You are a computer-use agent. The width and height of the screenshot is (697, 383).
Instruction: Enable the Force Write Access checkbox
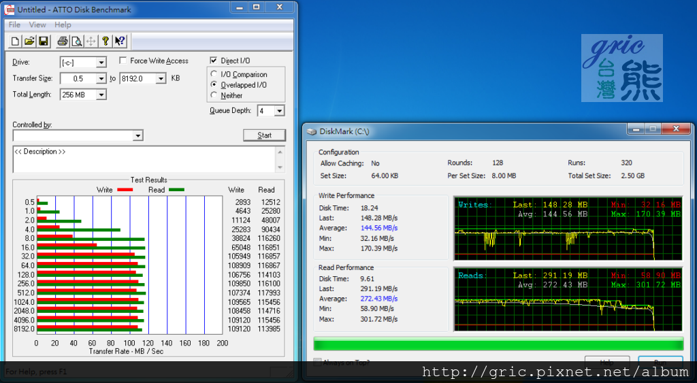[x=123, y=61]
